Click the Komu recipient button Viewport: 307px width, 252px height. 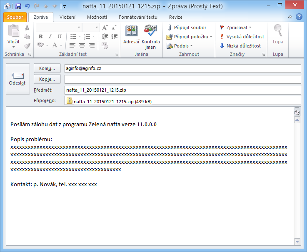(47, 68)
